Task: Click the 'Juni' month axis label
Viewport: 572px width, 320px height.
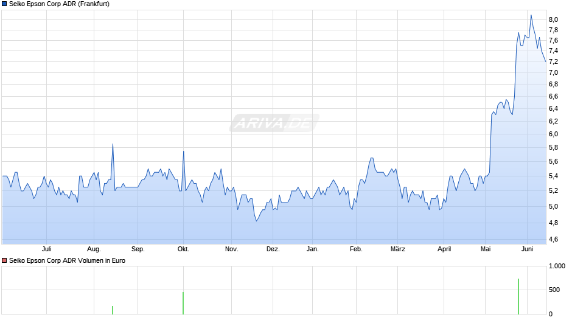Action: tap(527, 249)
